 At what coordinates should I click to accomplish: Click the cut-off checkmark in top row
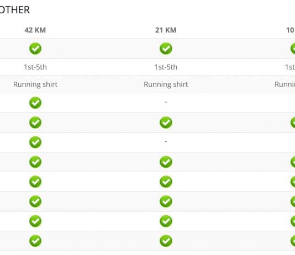coord(293,49)
